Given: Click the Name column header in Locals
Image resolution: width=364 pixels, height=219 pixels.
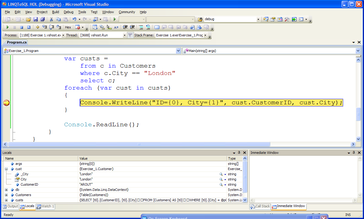Looking at the screenshot, I should 41,158.
